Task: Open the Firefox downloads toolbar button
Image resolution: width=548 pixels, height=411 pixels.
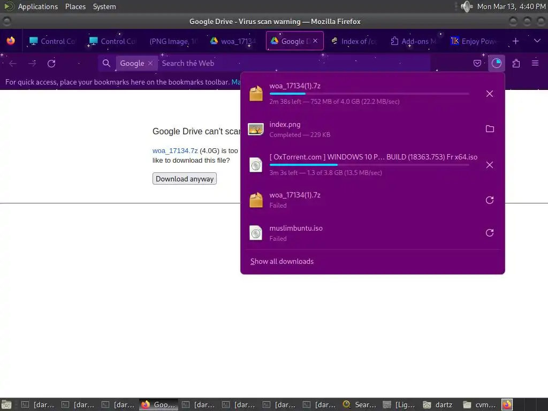Action: (x=496, y=63)
